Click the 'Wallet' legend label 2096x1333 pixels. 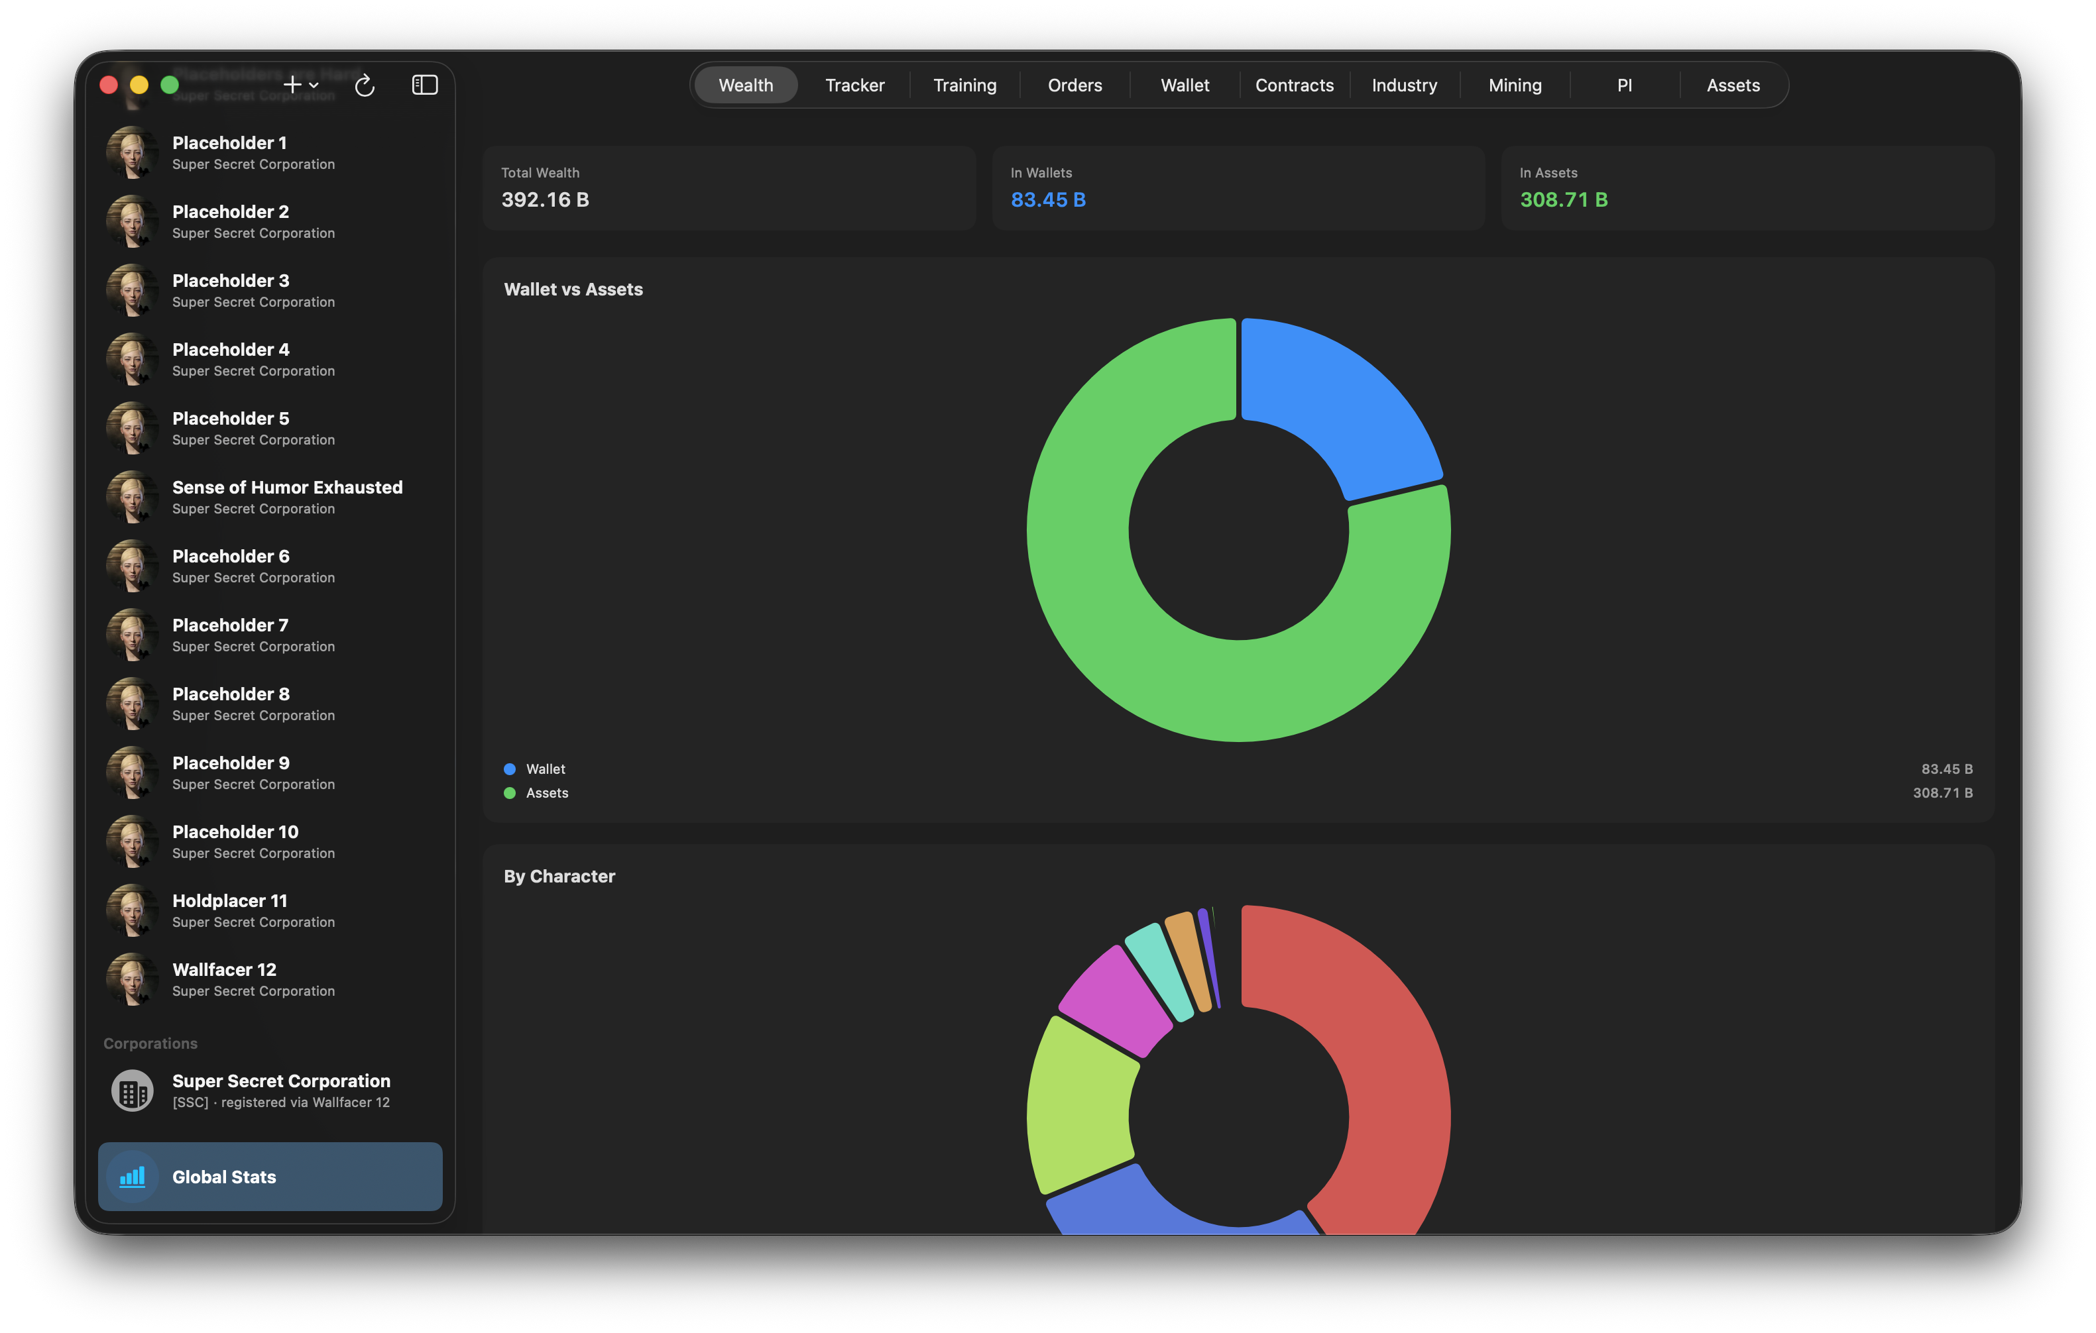[x=546, y=769]
